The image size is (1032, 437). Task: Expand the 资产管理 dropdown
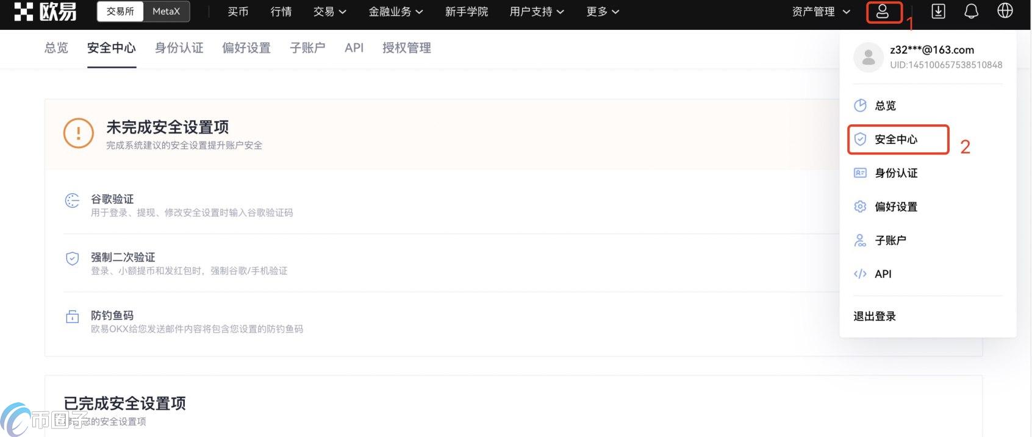click(x=821, y=12)
